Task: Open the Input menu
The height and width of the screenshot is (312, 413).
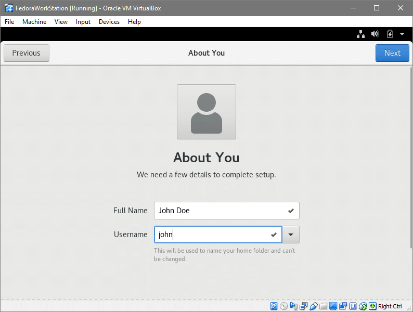Action: (83, 22)
